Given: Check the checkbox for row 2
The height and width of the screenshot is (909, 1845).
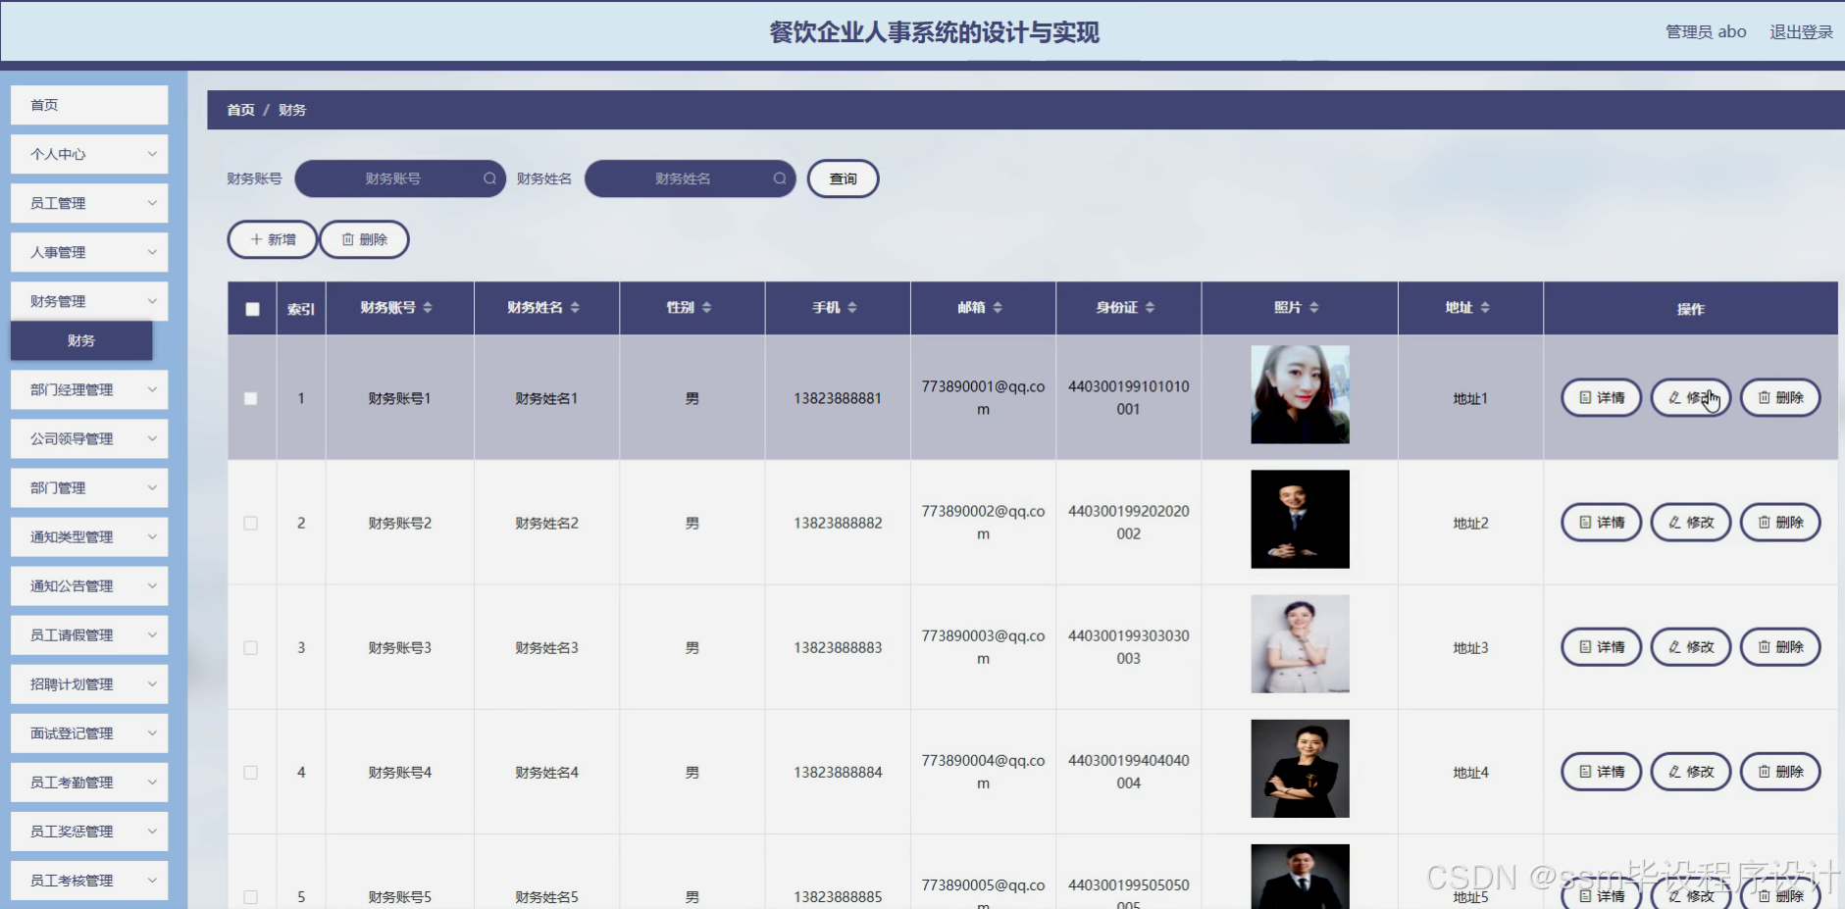Looking at the screenshot, I should [x=251, y=523].
